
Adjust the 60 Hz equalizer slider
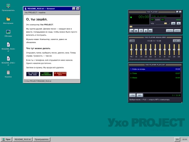point(136,50)
